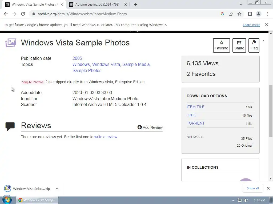Viewport: 273px width, 204px height.
Task: Click the 1:22 PM taskbar clock
Action: tap(259, 200)
